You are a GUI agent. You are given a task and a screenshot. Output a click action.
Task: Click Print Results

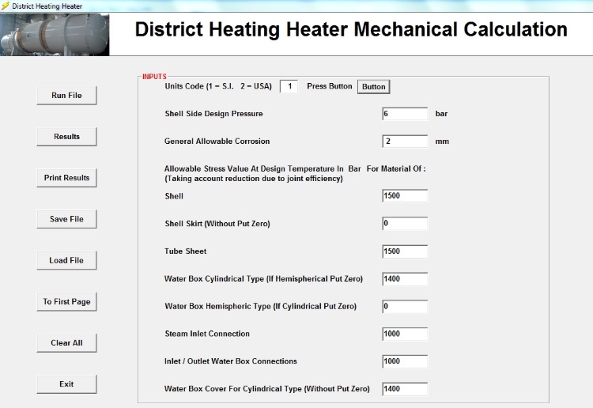click(66, 178)
